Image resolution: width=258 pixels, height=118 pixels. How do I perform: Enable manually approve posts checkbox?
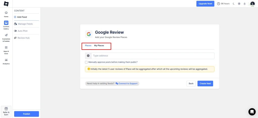(86, 62)
